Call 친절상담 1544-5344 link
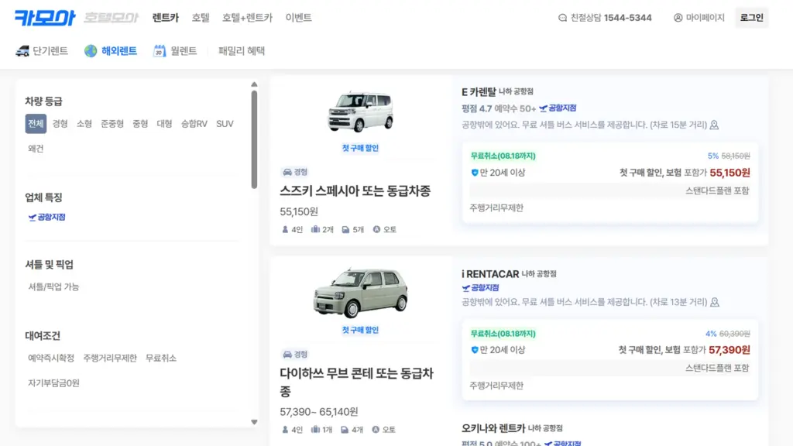 [606, 18]
